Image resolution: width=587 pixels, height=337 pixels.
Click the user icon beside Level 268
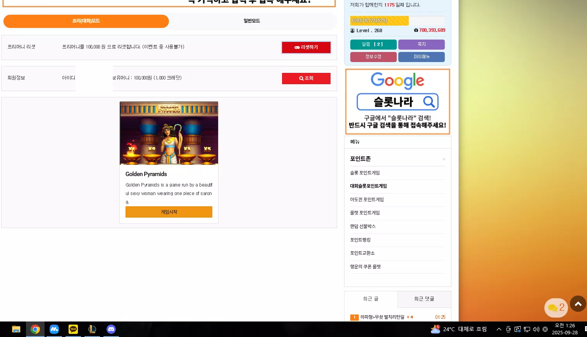(353, 31)
